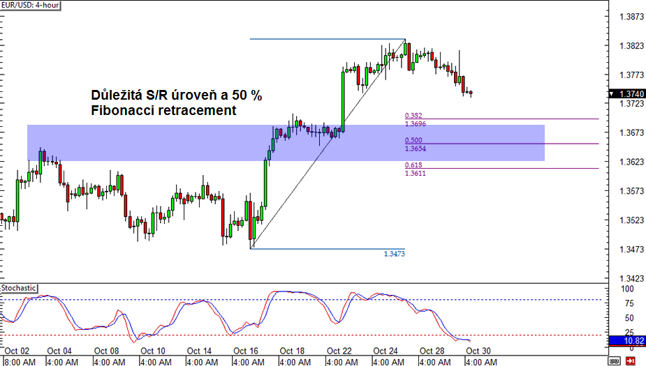Image resolution: width=646 pixels, height=366 pixels.
Task: Click the 0.500 Fibonacci level label
Action: click(413, 140)
